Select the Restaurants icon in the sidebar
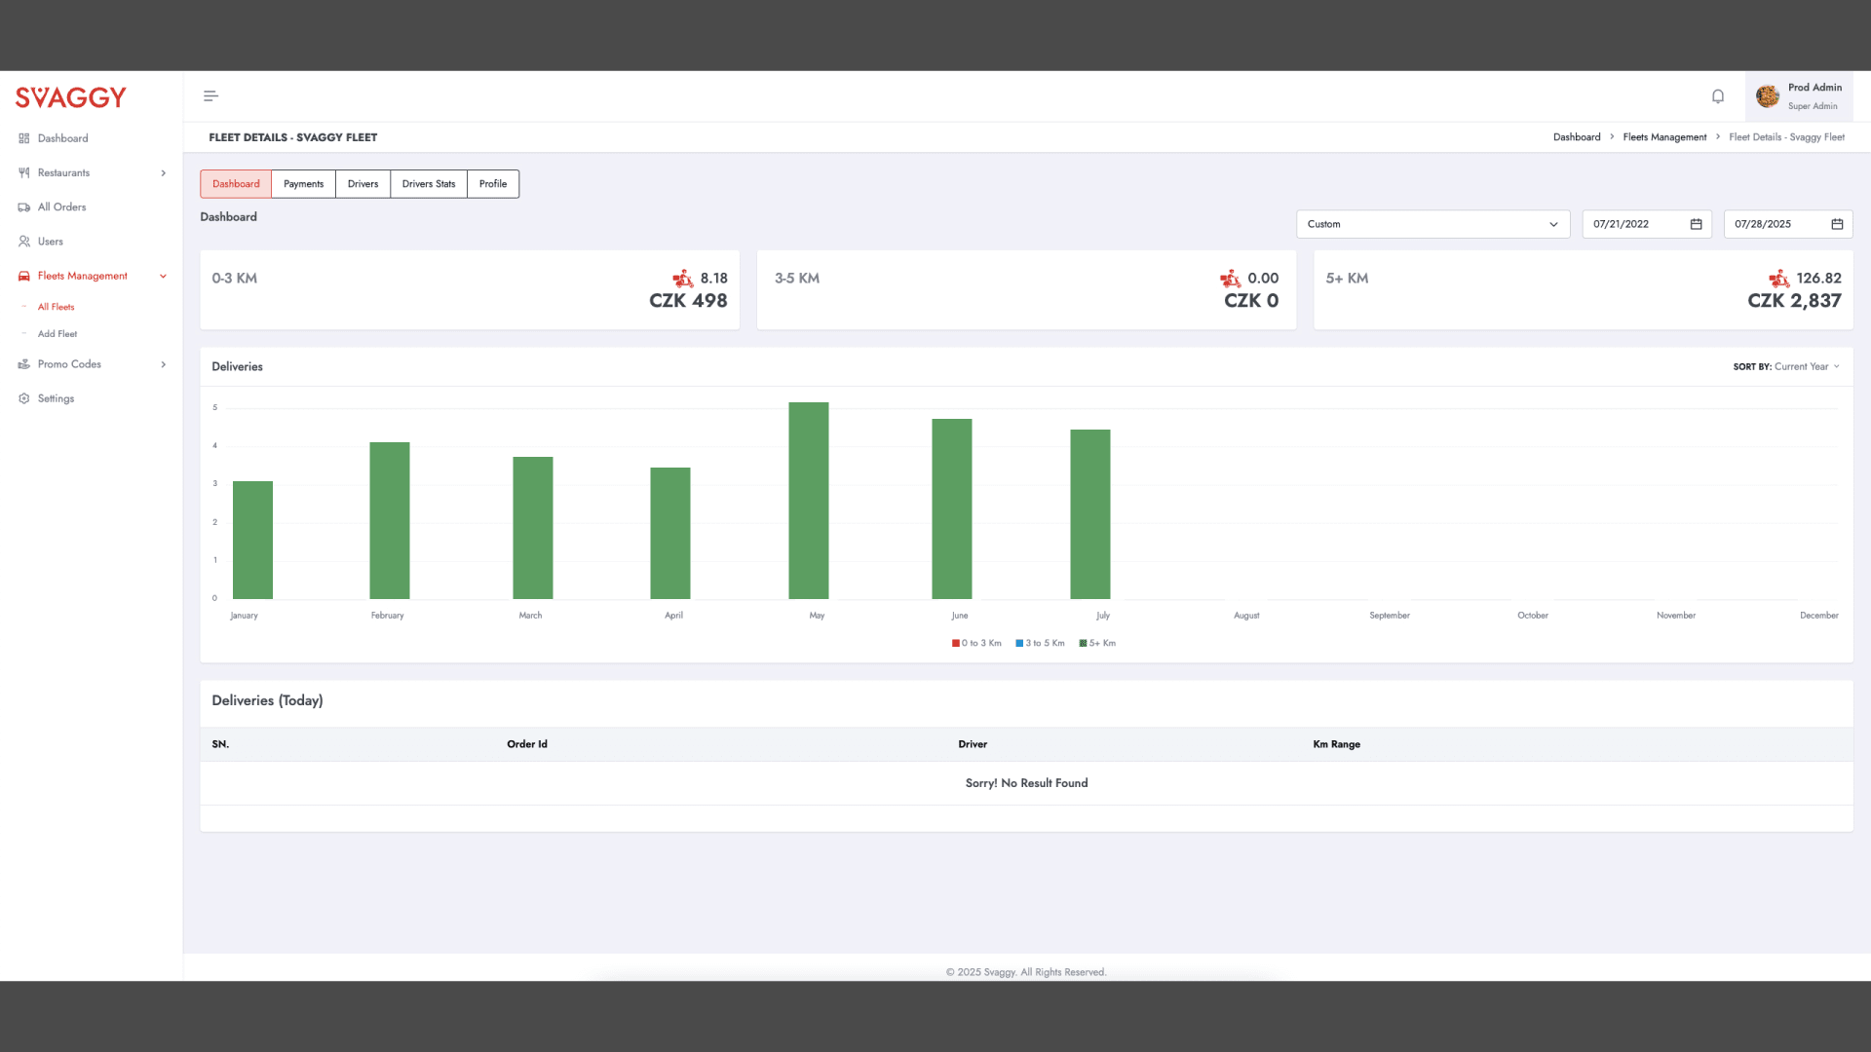The image size is (1871, 1052). point(24,172)
